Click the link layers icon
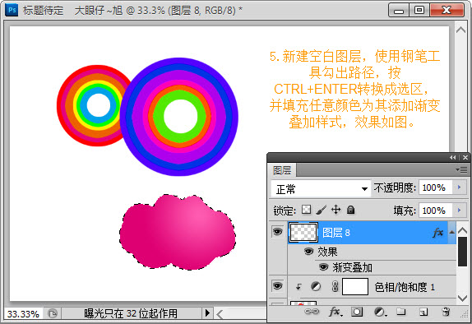 tap(312, 312)
